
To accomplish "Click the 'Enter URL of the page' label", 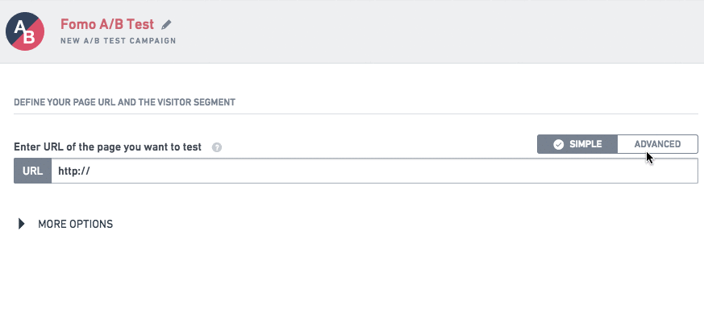I will click(108, 147).
